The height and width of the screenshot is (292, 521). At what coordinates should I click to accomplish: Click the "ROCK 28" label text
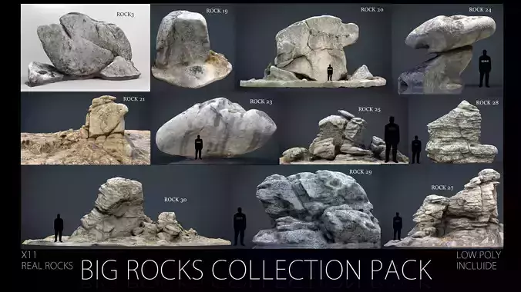point(487,103)
